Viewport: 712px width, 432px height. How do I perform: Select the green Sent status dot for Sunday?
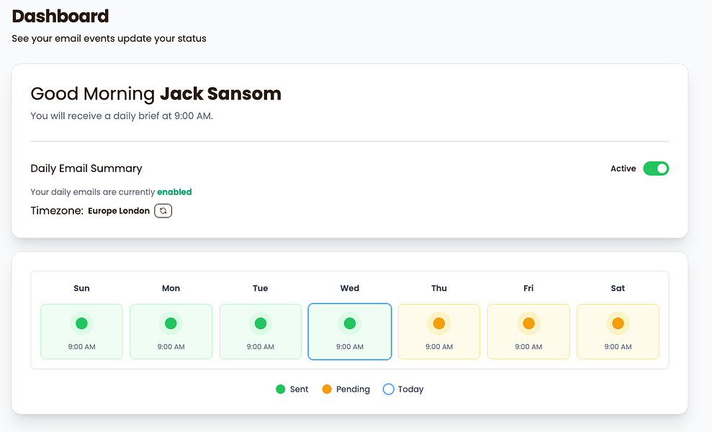point(81,323)
